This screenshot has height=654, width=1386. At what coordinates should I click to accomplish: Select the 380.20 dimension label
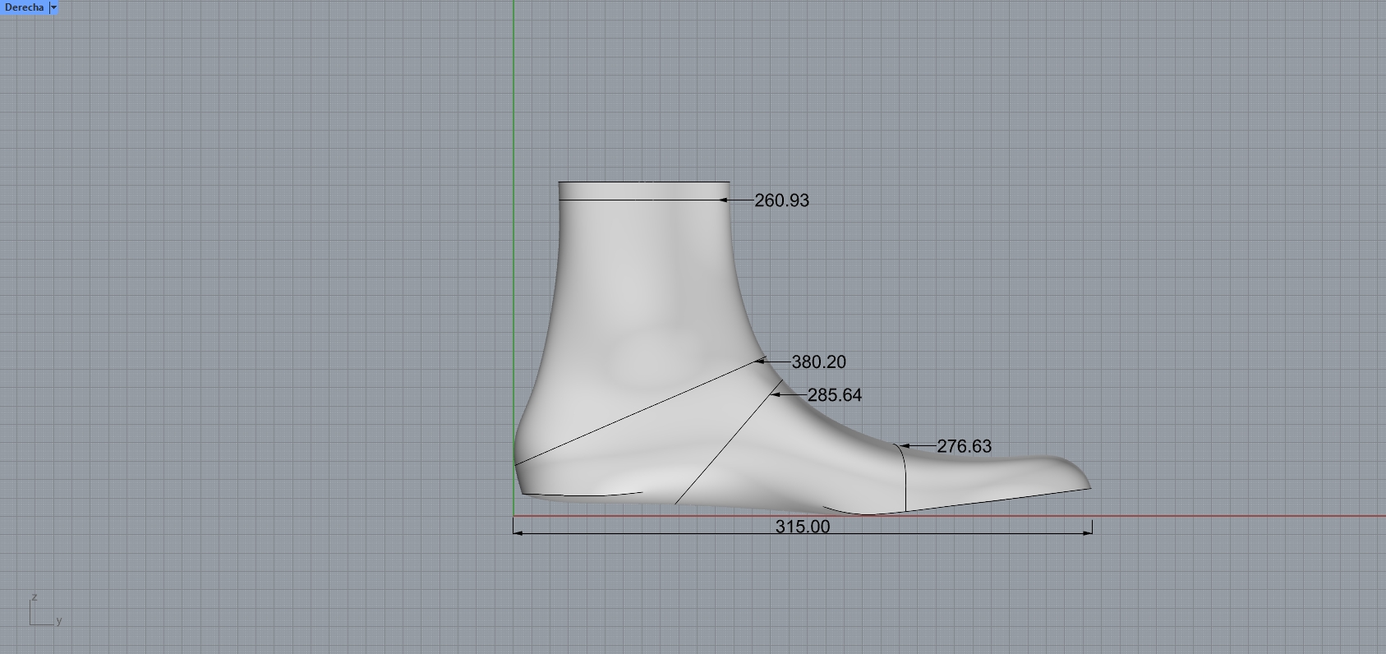click(x=818, y=362)
